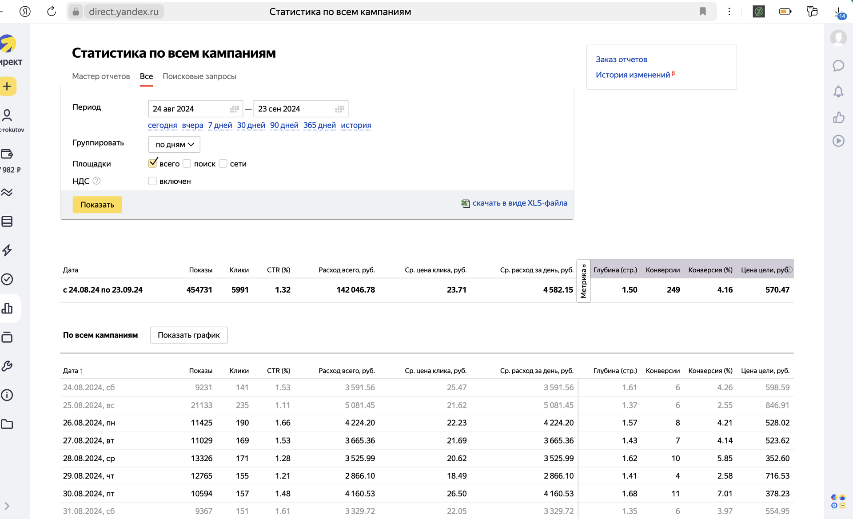The image size is (853, 519).
Task: Click the info circle sidebar icon
Action: coord(8,395)
